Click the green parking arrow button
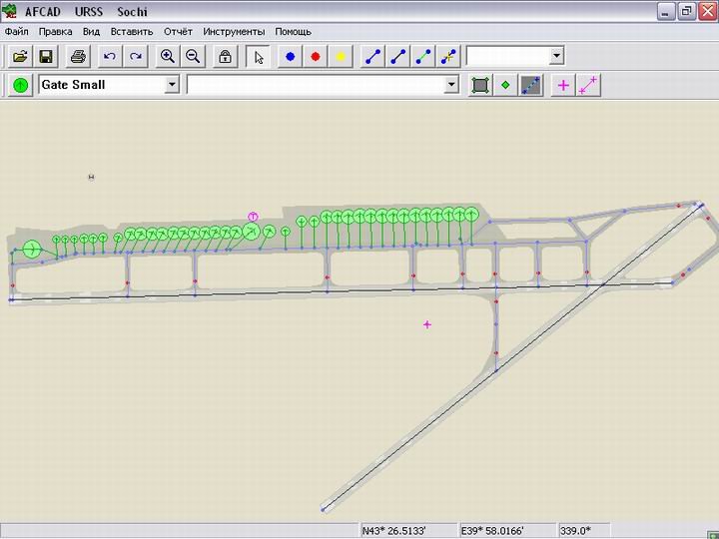The width and height of the screenshot is (719, 539). (21, 85)
